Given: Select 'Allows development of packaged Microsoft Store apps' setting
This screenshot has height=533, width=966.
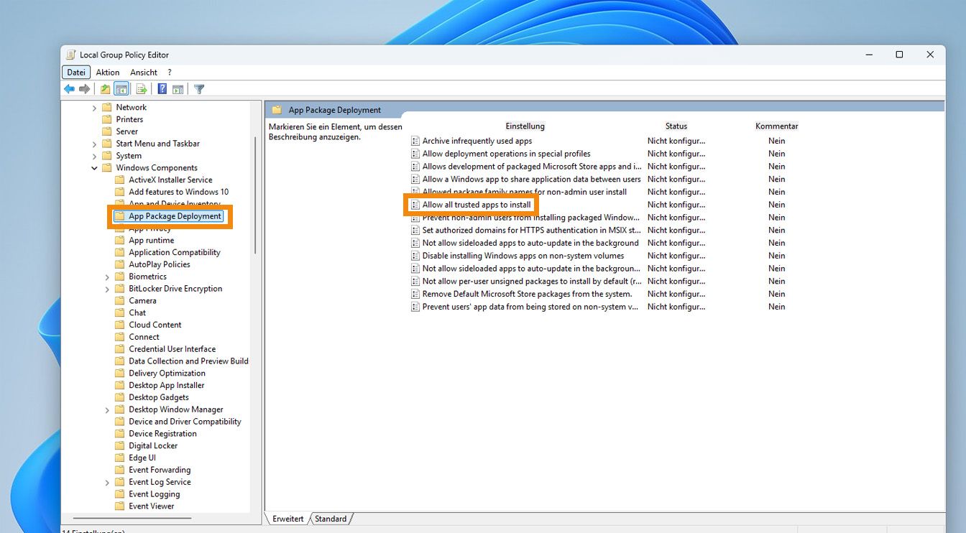Looking at the screenshot, I should coord(532,167).
